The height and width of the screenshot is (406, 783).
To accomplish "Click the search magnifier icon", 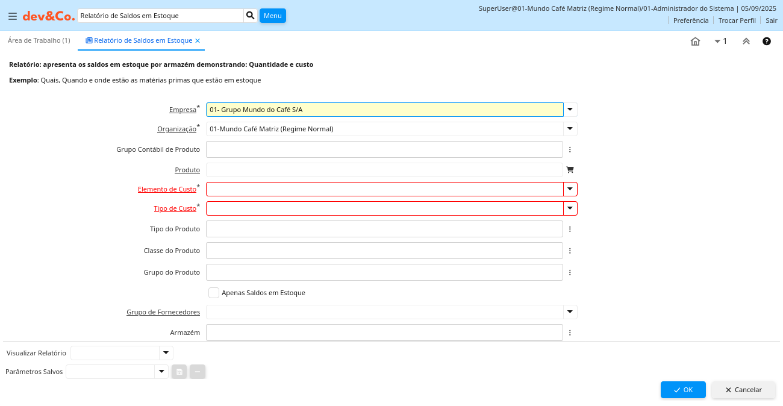I will [x=250, y=16].
